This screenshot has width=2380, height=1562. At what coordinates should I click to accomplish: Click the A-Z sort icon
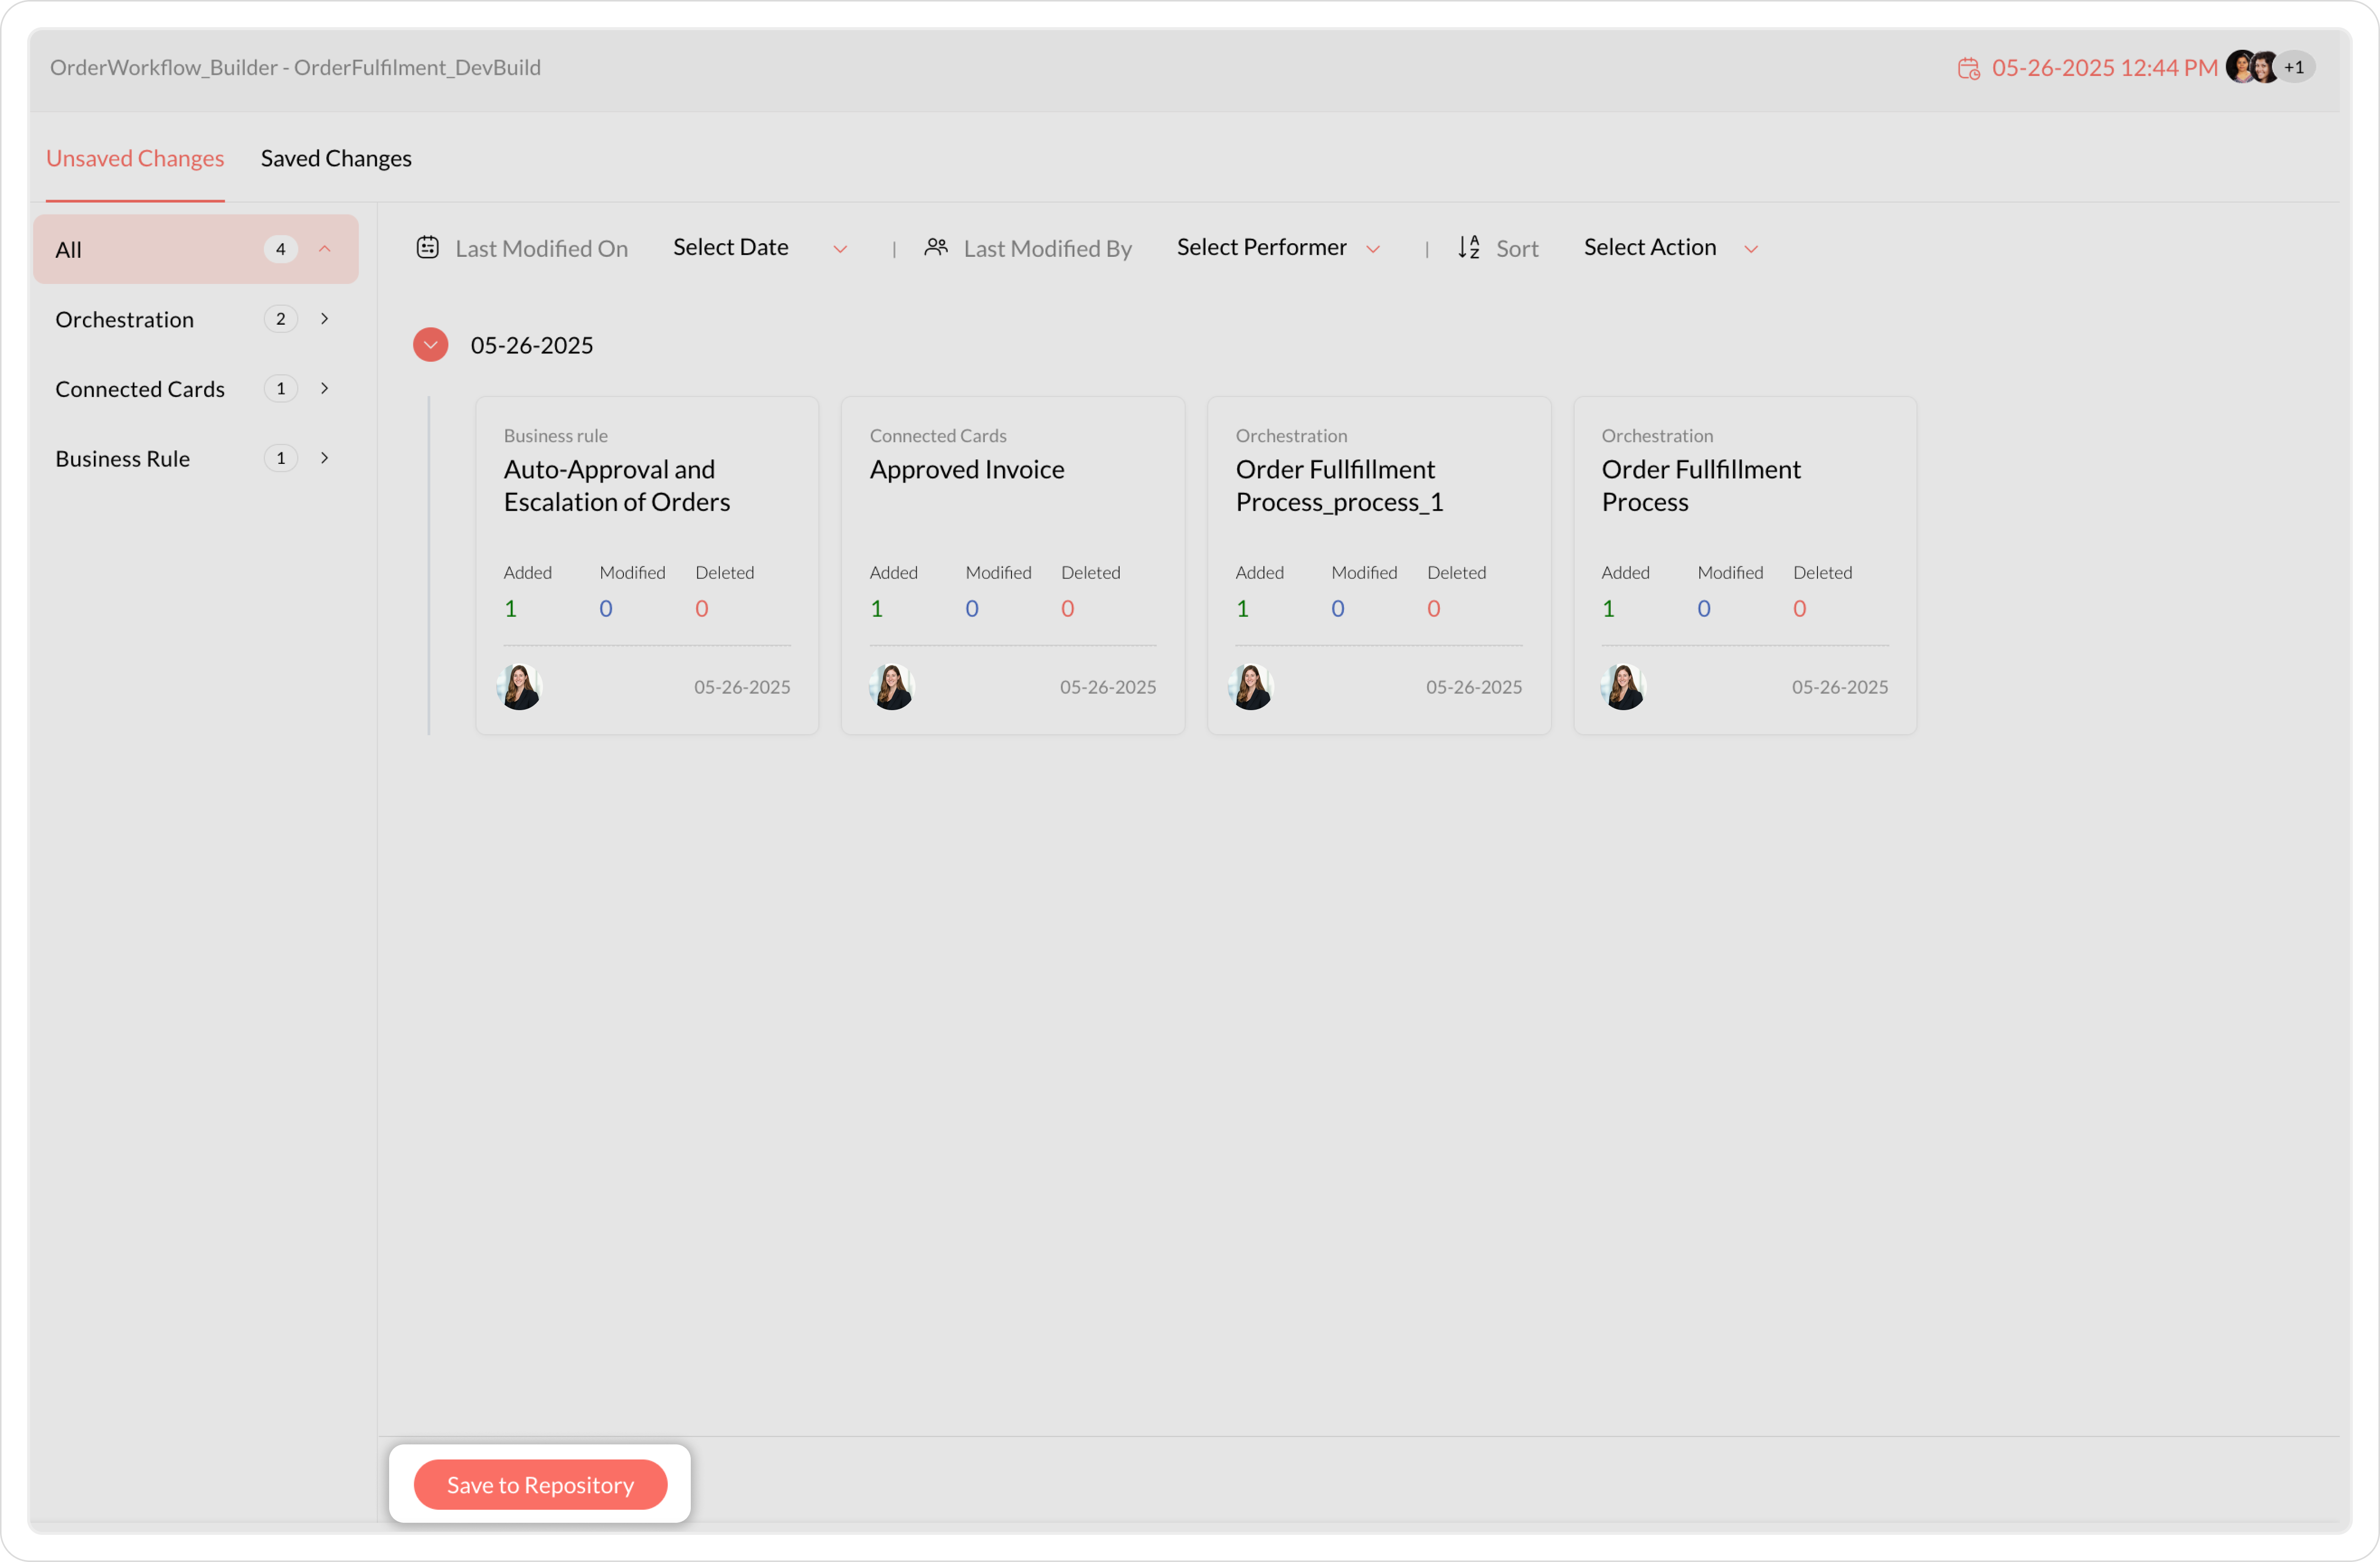[1468, 247]
